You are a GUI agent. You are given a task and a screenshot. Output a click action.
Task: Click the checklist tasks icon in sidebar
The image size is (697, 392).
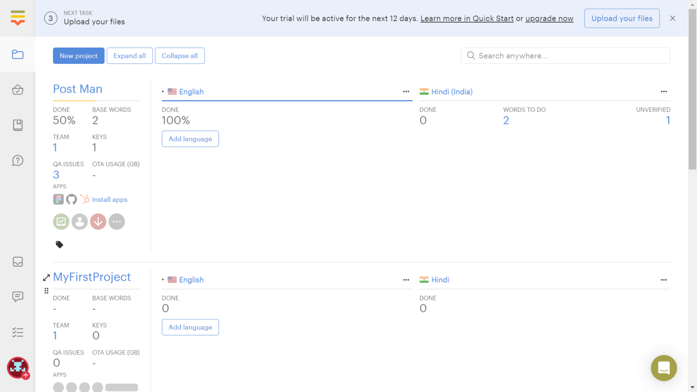click(x=18, y=333)
